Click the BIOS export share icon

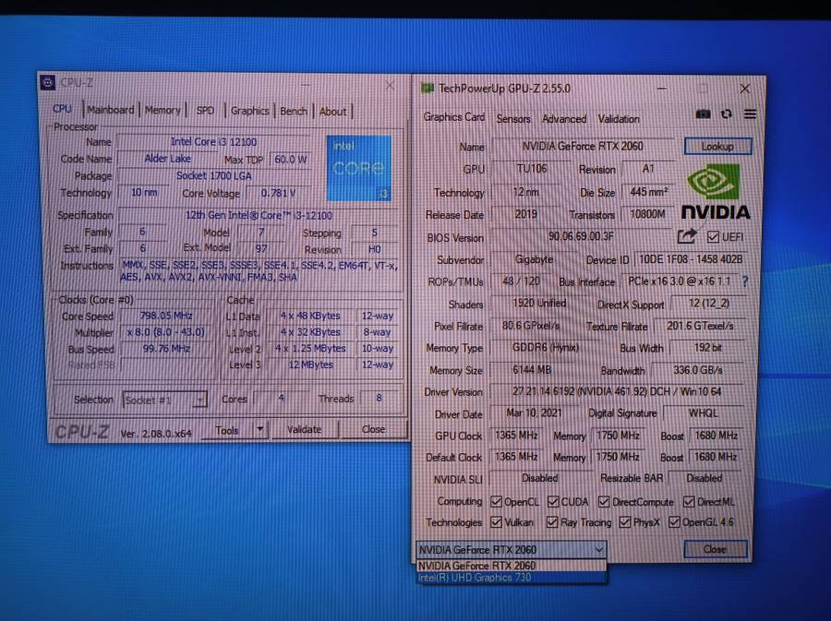coord(687,237)
